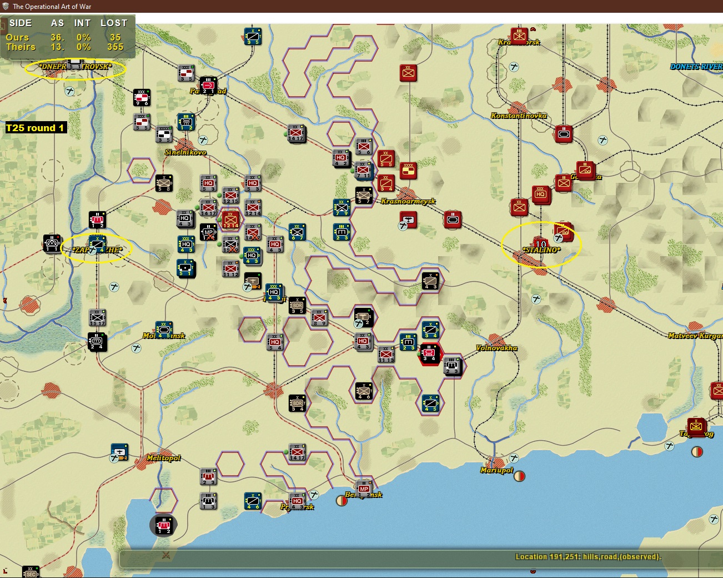Select the gray 12 15 infantry division
Screen dimensions: 723x578
[x=230, y=196]
